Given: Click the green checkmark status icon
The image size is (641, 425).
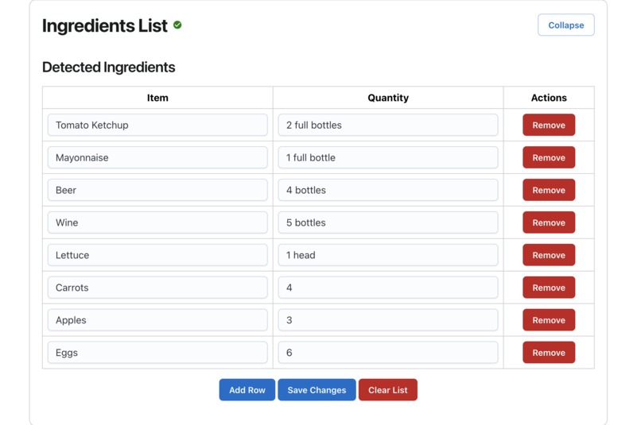Looking at the screenshot, I should click(x=177, y=25).
